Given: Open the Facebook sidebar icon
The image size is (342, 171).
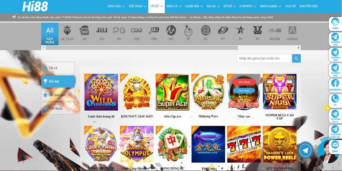Looking at the screenshot, I should 335,85.
